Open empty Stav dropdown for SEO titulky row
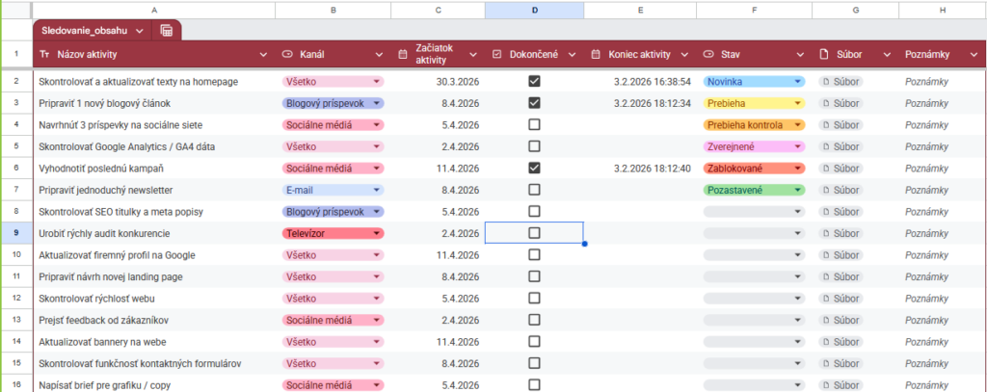Viewport: 987px width, 392px height. 754,212
